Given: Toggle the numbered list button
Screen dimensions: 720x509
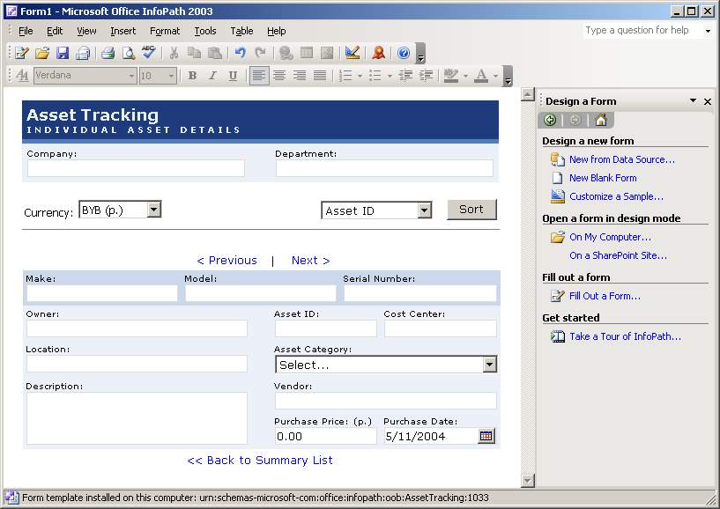Looking at the screenshot, I should click(345, 75).
